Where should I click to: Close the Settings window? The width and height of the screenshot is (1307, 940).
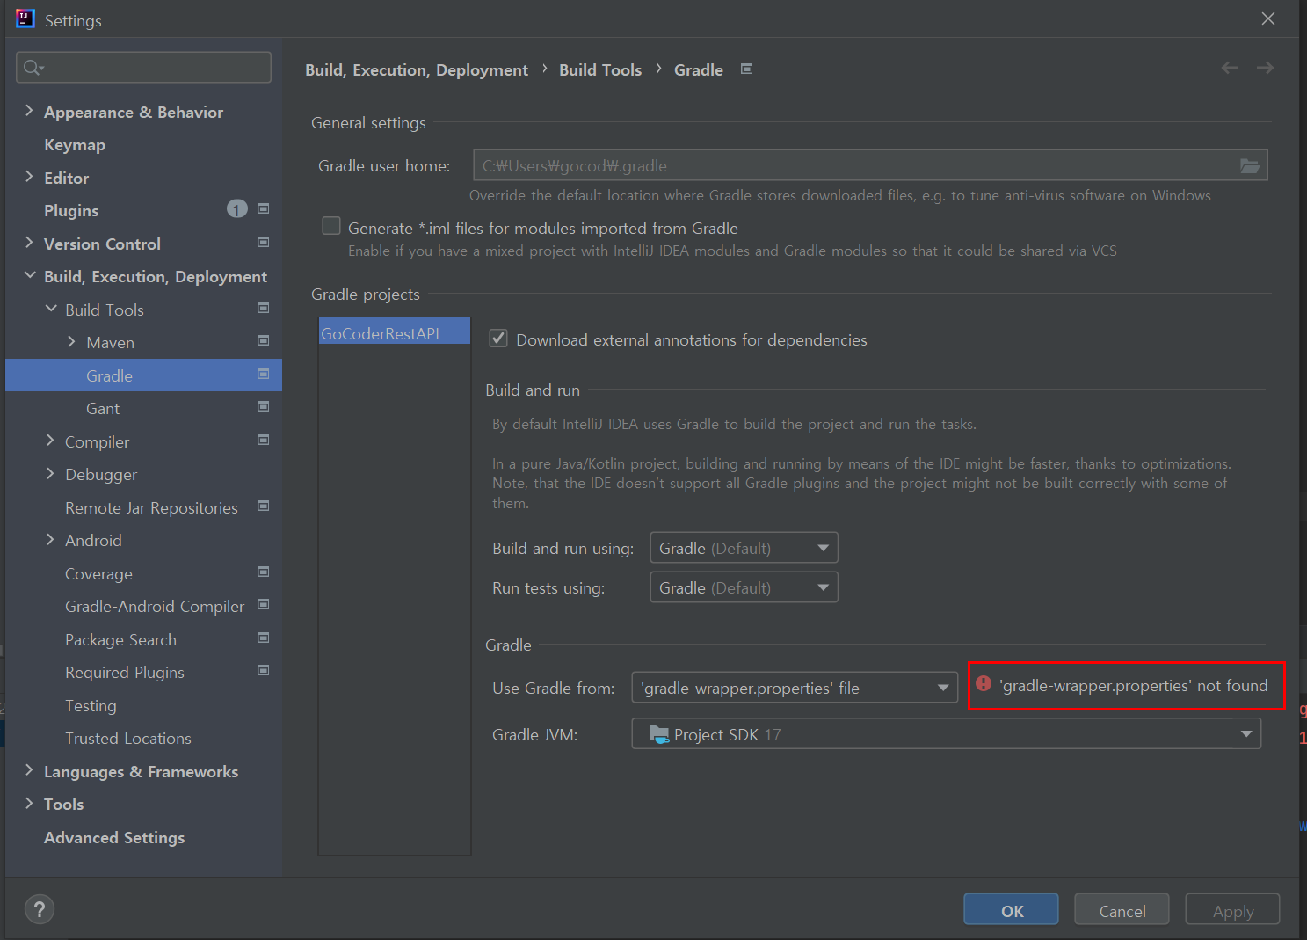point(1267,18)
